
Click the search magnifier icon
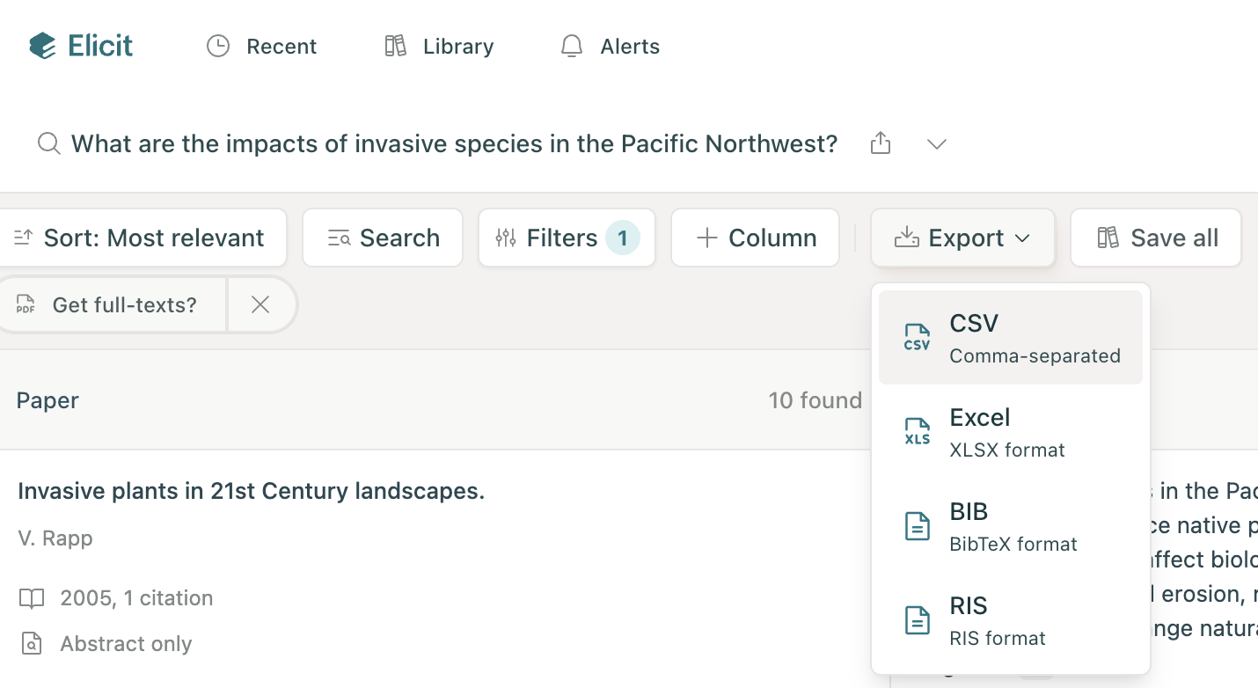[x=48, y=143]
